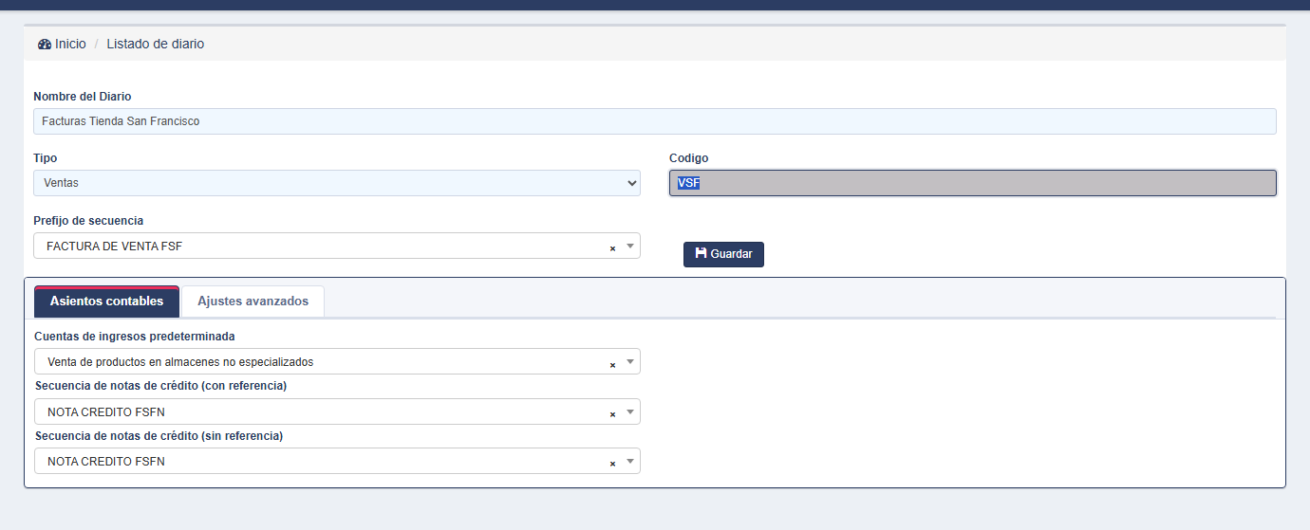Select the Asientos contables tab
The width and height of the screenshot is (1310, 530).
point(106,302)
